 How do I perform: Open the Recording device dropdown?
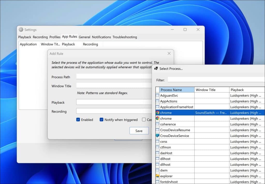114,111
